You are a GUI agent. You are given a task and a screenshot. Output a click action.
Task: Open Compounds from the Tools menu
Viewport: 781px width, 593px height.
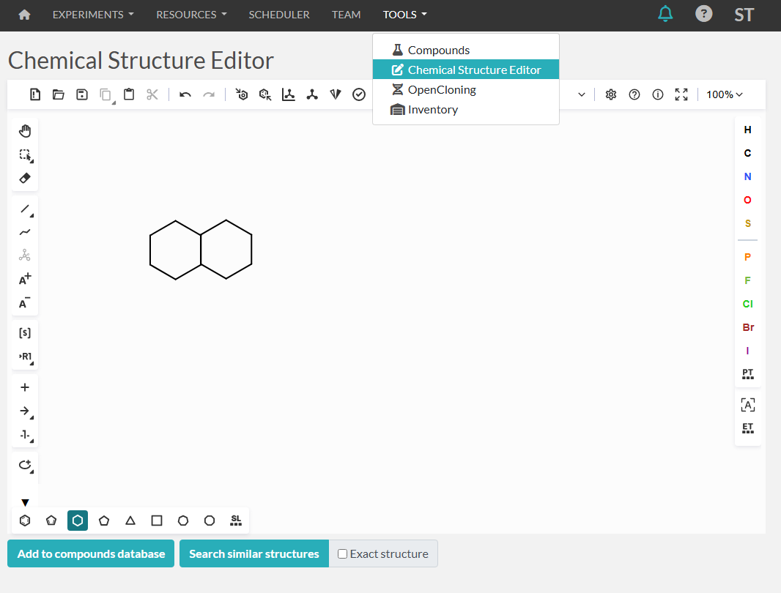438,50
